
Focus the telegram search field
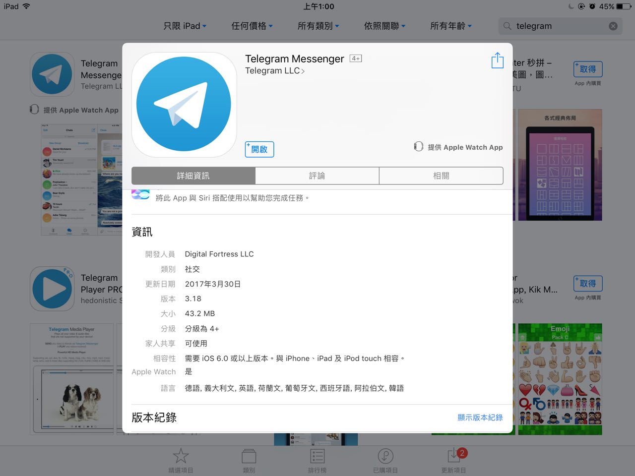tap(561, 26)
